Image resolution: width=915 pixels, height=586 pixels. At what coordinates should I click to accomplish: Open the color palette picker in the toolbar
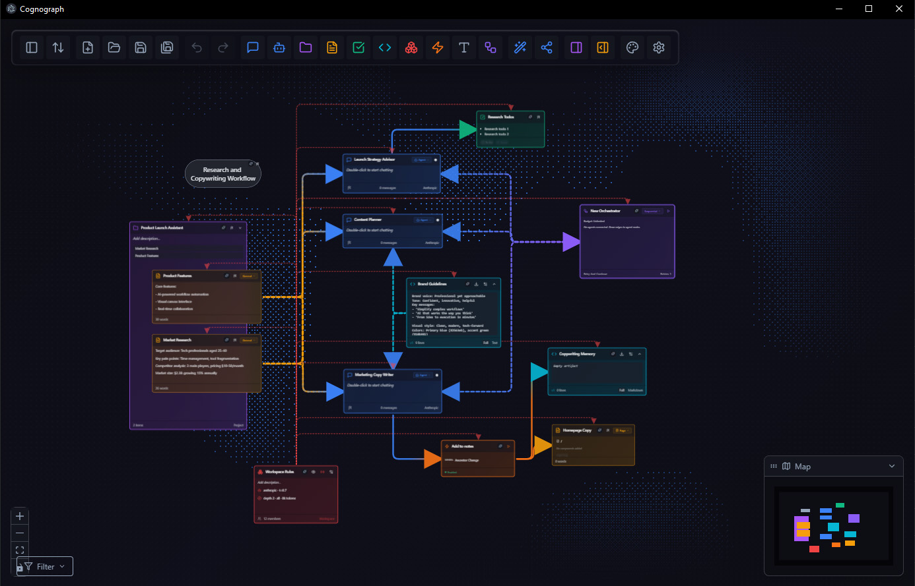(x=632, y=47)
